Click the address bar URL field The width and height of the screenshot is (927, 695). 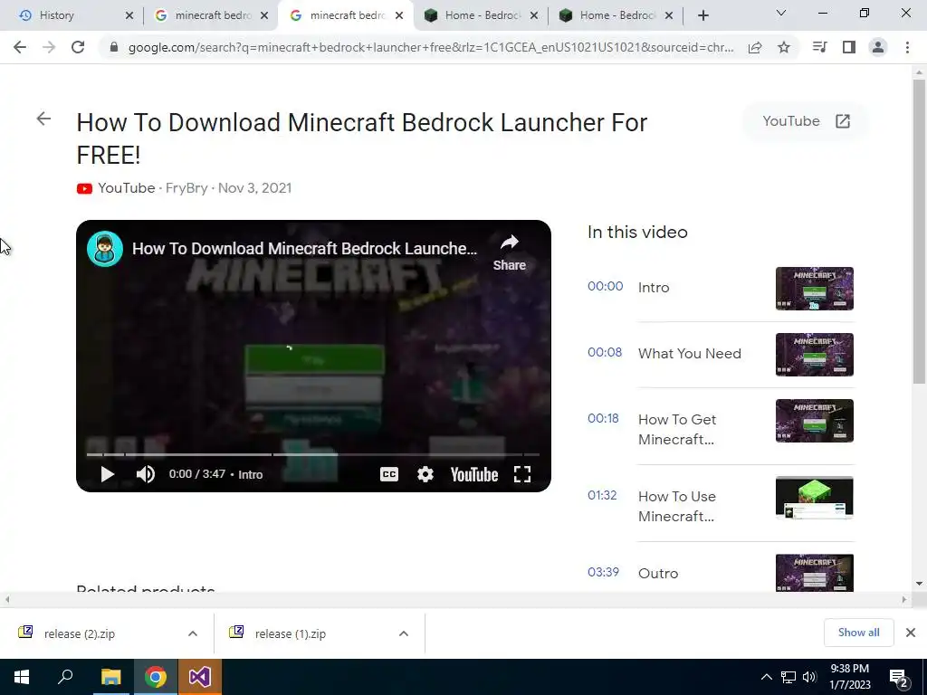point(431,47)
